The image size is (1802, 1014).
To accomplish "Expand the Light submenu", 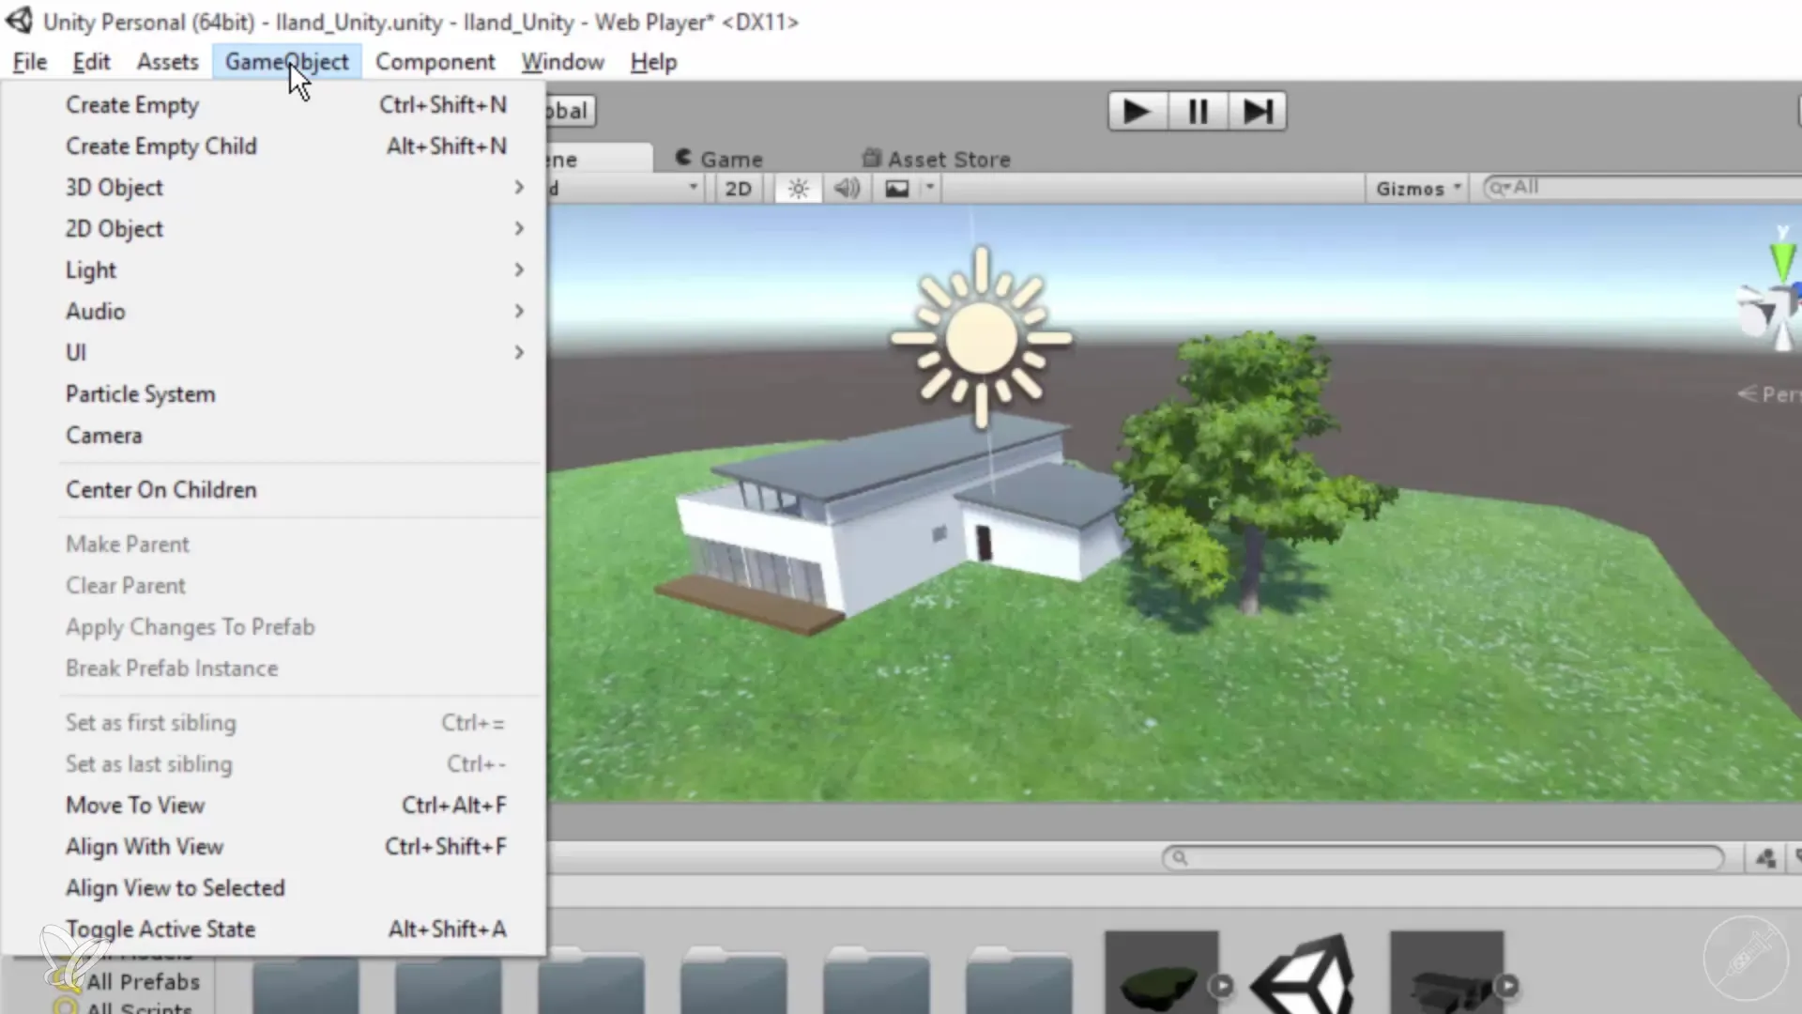I will tap(274, 270).
